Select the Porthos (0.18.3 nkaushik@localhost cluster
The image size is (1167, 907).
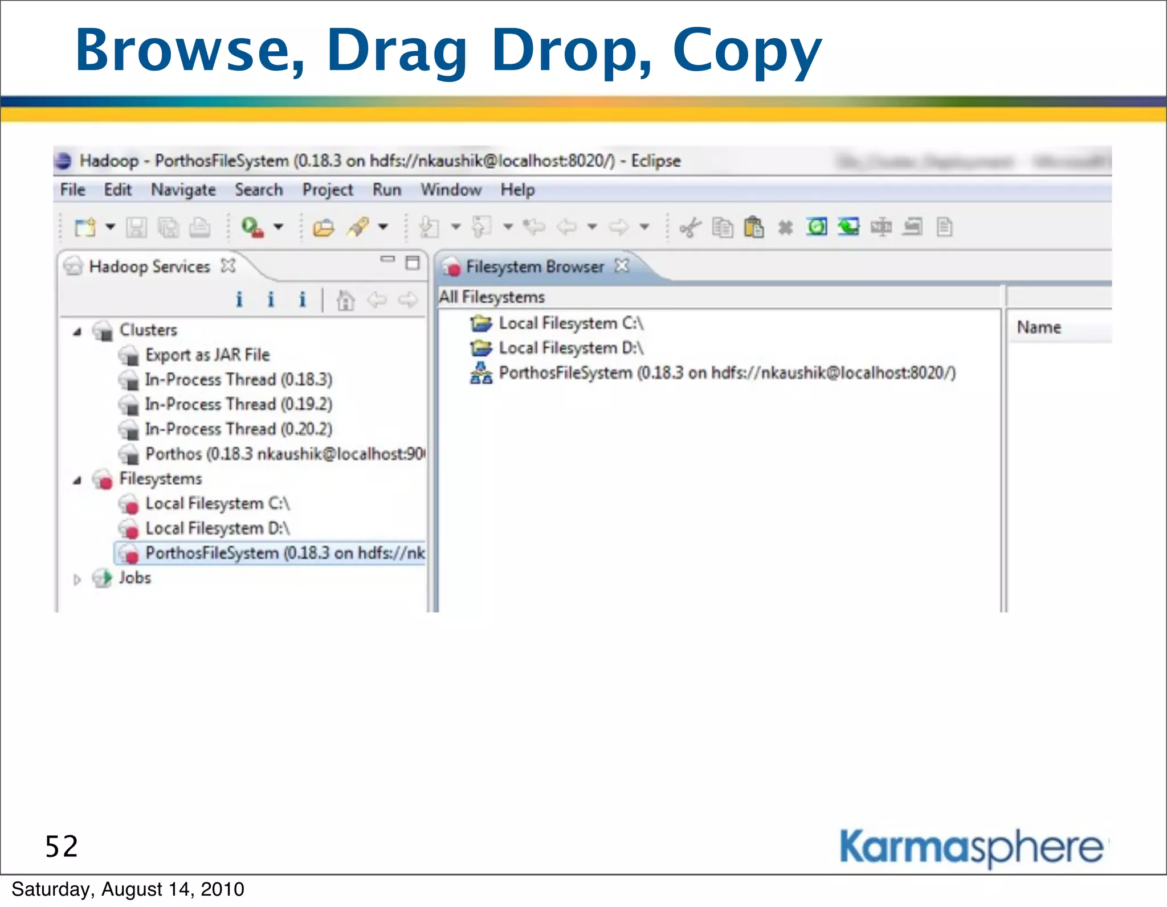285,454
